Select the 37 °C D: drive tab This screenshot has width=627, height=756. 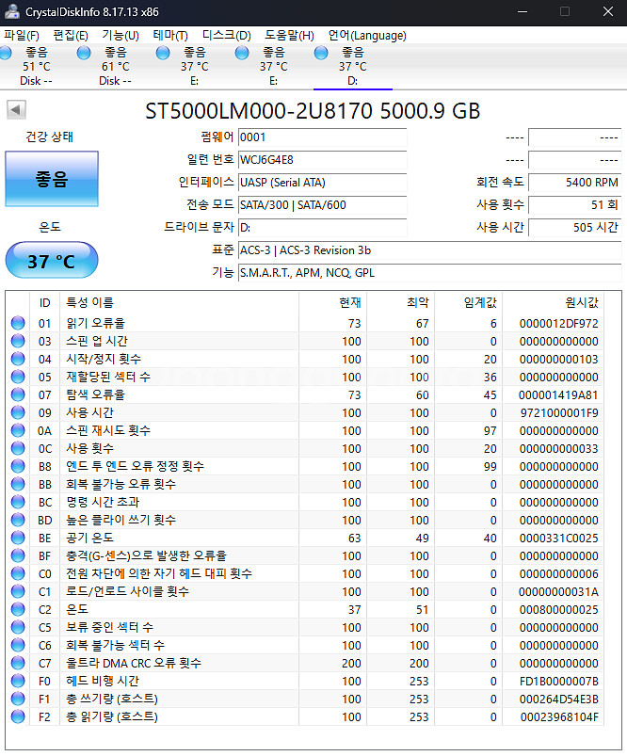click(x=352, y=67)
